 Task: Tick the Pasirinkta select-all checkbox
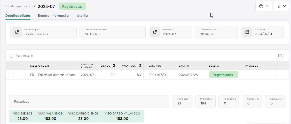click(11, 56)
